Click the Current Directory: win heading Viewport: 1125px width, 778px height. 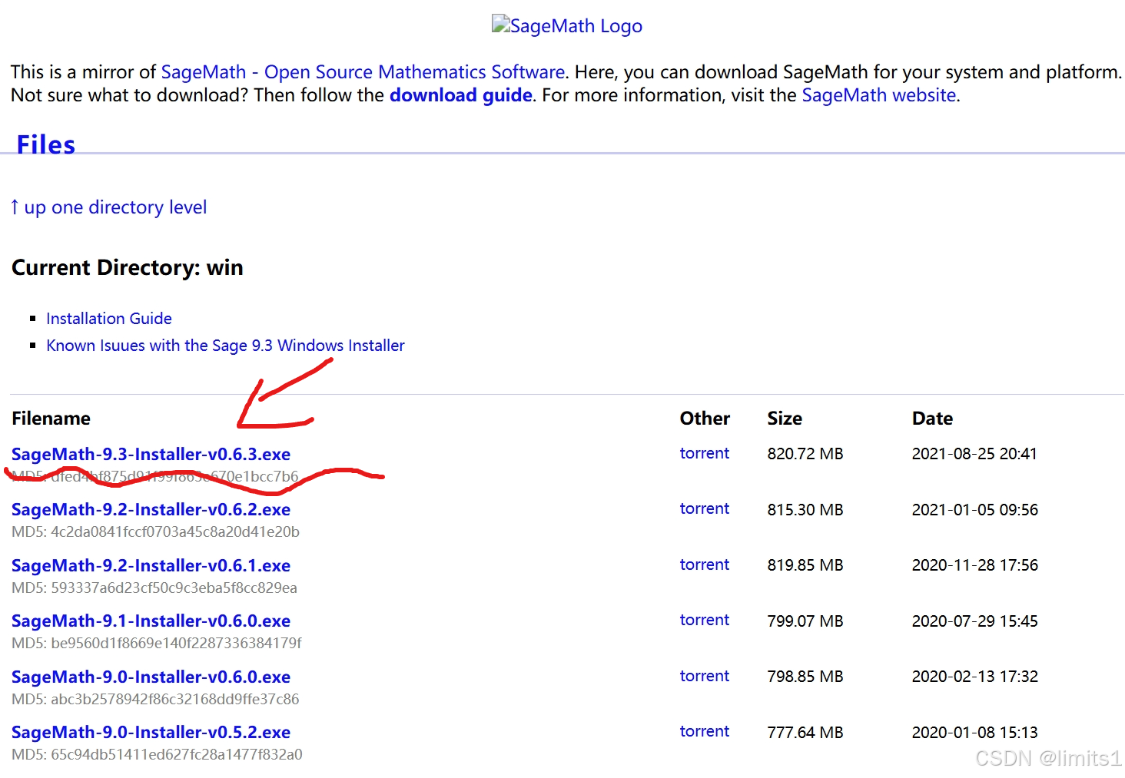[128, 267]
